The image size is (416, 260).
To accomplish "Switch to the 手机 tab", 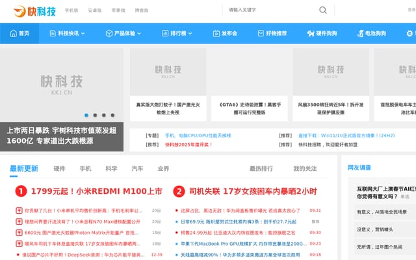I will coord(85,168).
